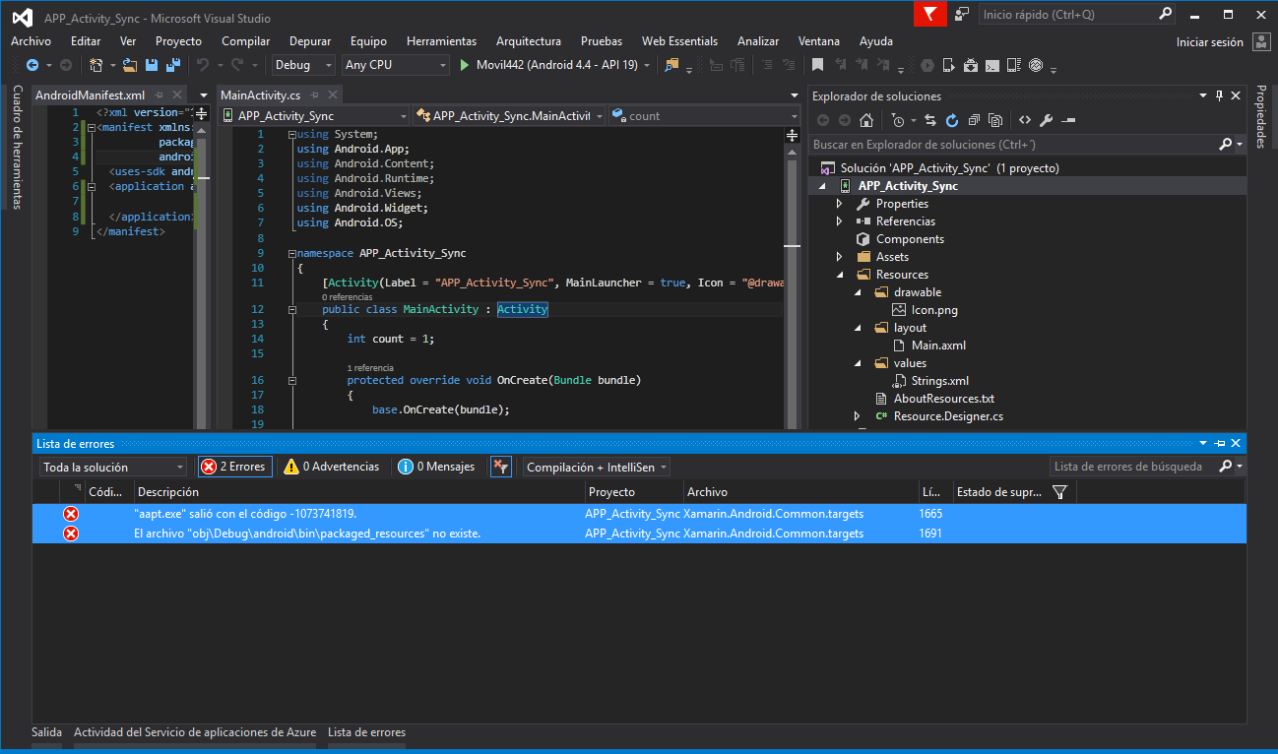
Task: Open the Android adb command prompt icon
Action: click(992, 65)
